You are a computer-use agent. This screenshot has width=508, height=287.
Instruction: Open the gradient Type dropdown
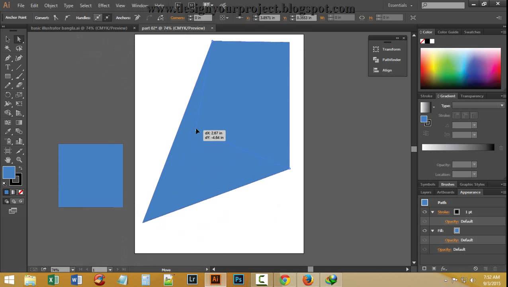[x=478, y=106]
